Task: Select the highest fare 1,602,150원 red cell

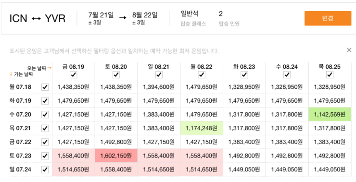Action: pos(116,156)
